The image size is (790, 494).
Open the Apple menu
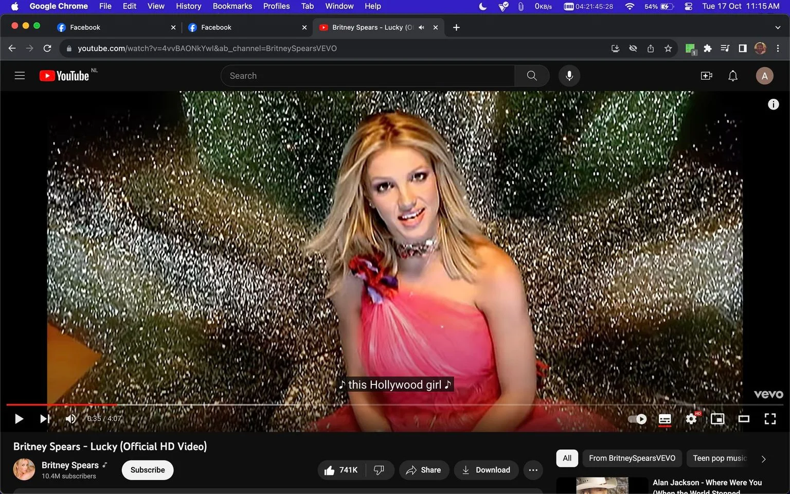click(x=14, y=6)
